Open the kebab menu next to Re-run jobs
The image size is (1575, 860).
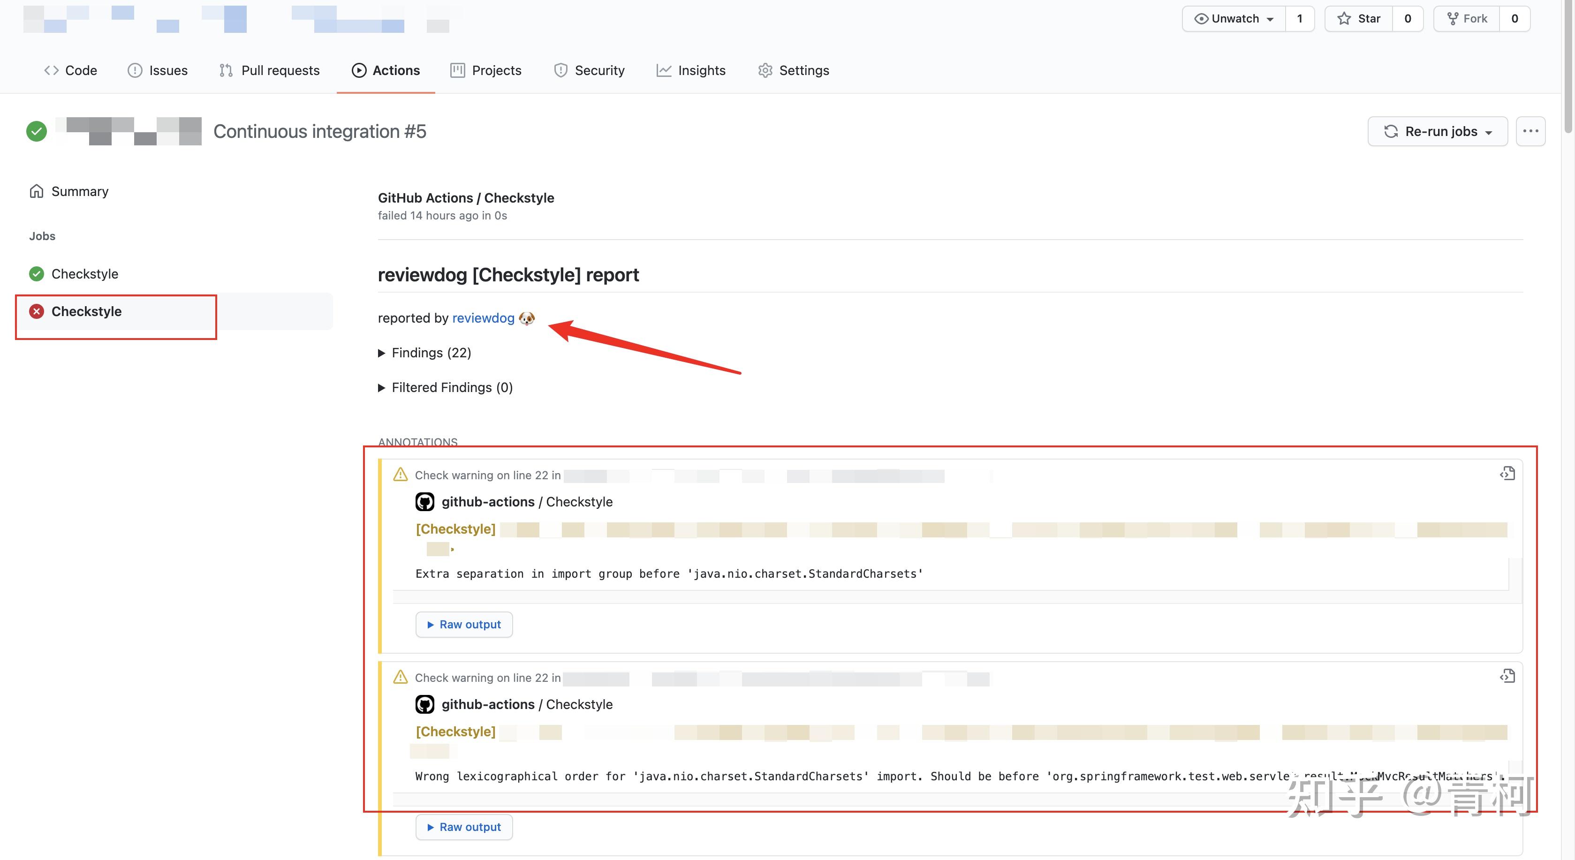pos(1531,131)
